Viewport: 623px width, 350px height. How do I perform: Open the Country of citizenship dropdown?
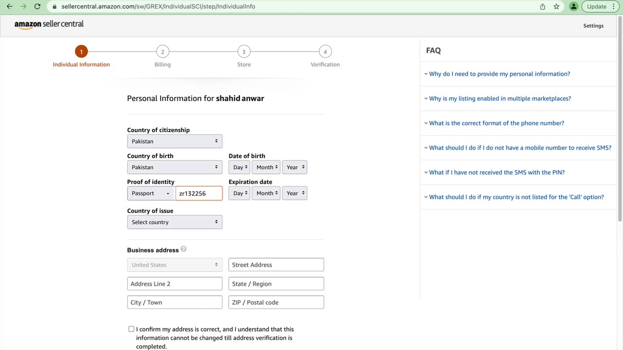coord(175,141)
